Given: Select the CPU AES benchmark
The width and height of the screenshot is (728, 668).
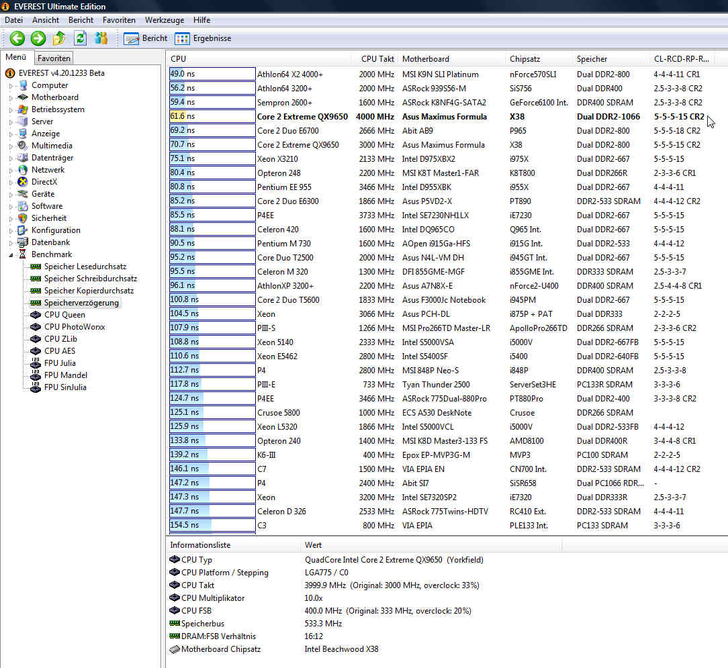Looking at the screenshot, I should pyautogui.click(x=59, y=351).
